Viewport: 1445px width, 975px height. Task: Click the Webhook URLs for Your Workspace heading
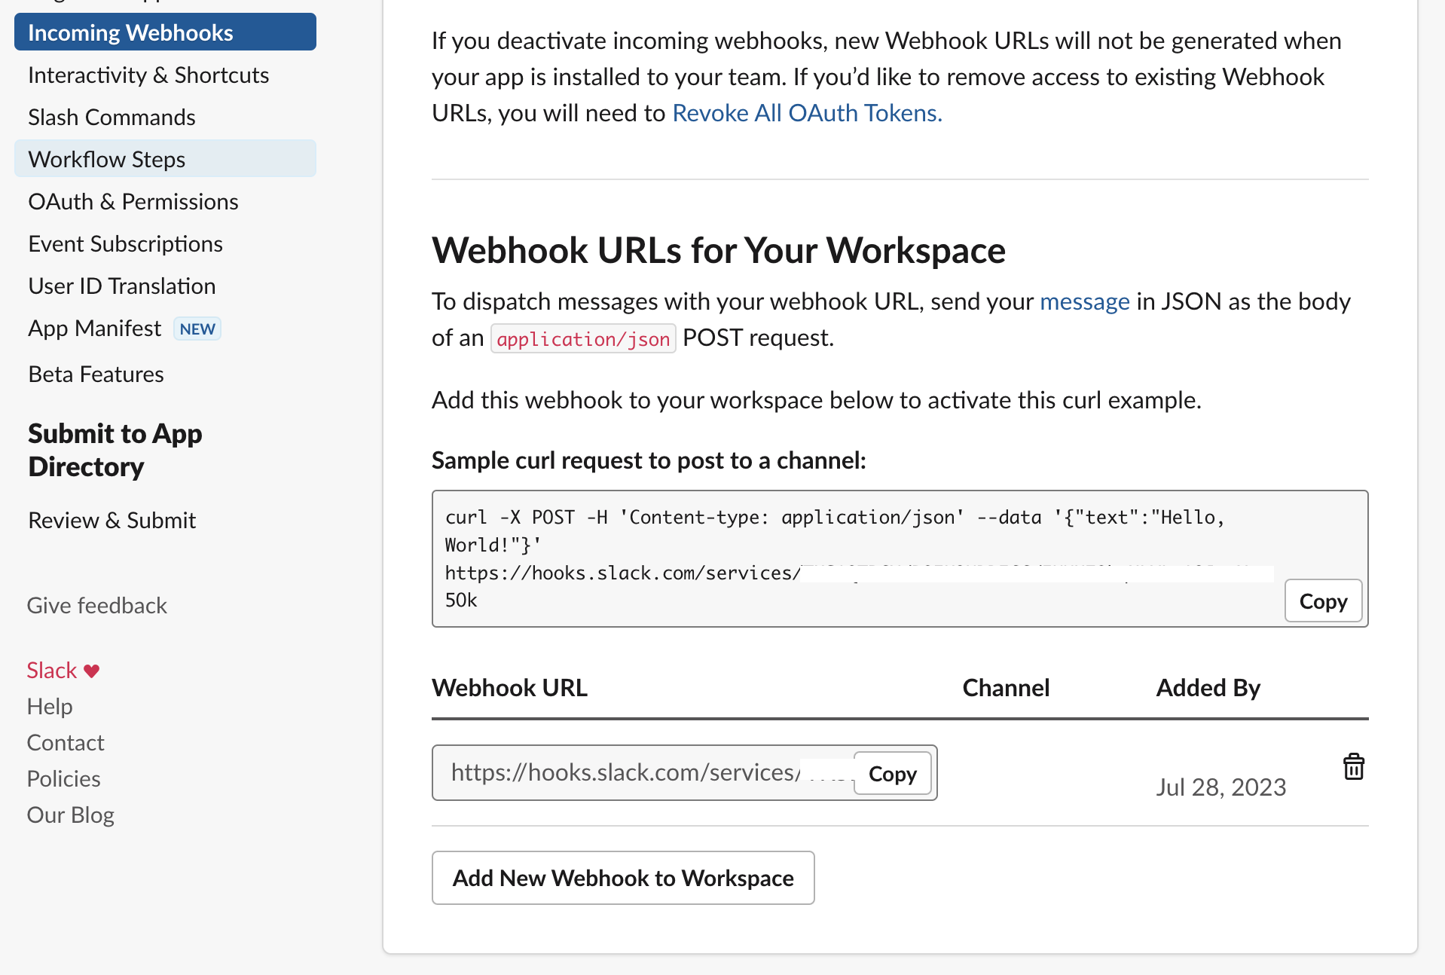tap(718, 251)
